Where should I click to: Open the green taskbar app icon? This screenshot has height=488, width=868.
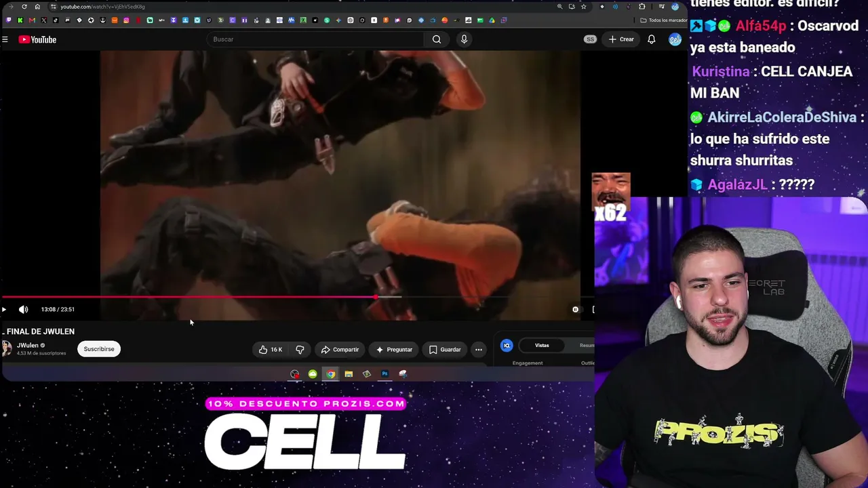(313, 374)
